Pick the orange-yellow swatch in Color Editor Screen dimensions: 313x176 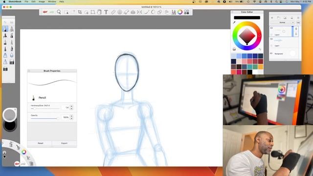tap(261, 66)
